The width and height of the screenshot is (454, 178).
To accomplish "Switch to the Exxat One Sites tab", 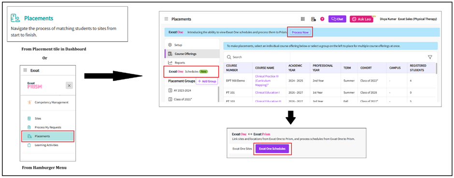I will [242, 149].
